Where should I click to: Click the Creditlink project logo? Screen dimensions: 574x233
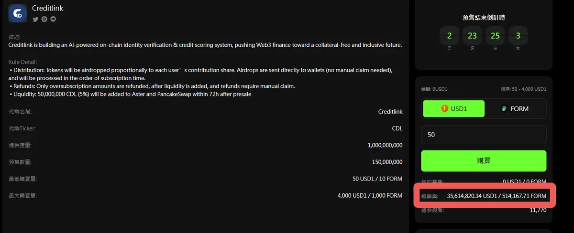pos(18,13)
